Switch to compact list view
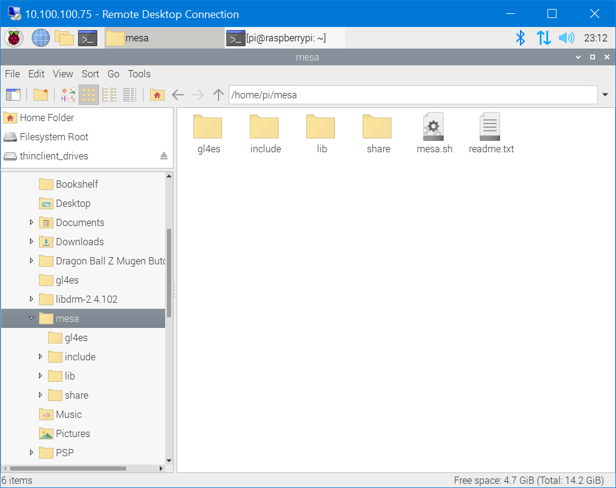 pos(109,95)
